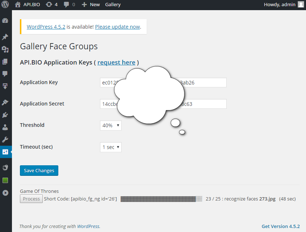The width and height of the screenshot is (306, 232).
Task: Open the comments bubble showing 0
Action: [x=69, y=4]
